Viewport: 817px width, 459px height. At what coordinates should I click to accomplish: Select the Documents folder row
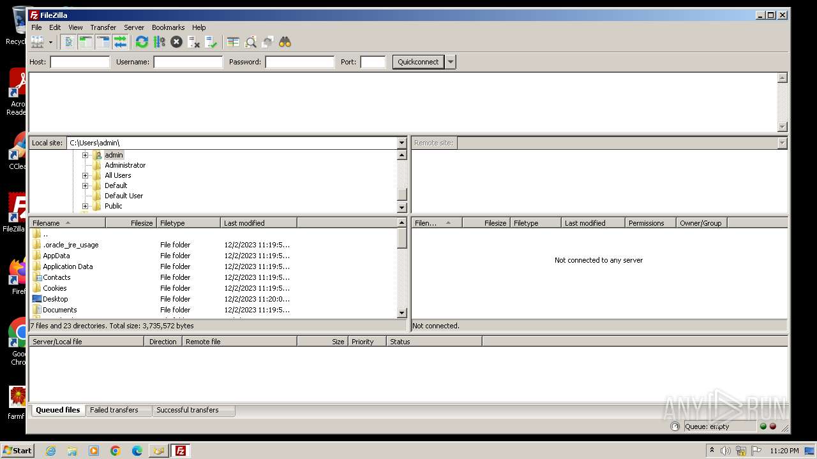click(x=213, y=310)
